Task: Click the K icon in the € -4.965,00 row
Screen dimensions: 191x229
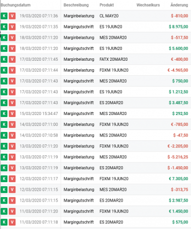Action: tap(4, 70)
